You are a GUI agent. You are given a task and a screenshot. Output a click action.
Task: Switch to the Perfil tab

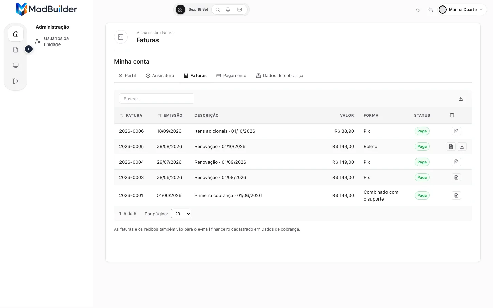click(127, 76)
